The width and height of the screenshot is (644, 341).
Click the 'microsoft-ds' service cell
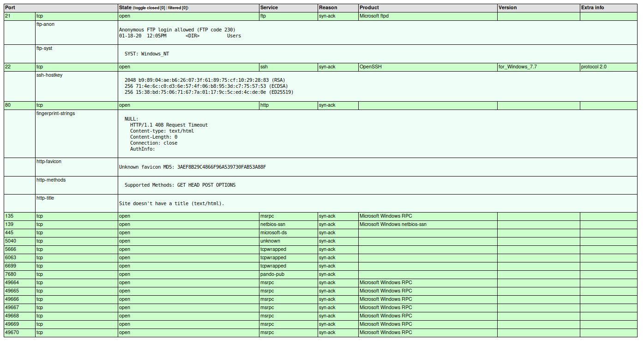tap(288, 233)
